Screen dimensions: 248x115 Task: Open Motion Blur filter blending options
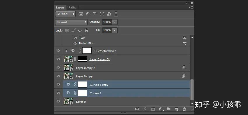pyautogui.click(x=185, y=43)
